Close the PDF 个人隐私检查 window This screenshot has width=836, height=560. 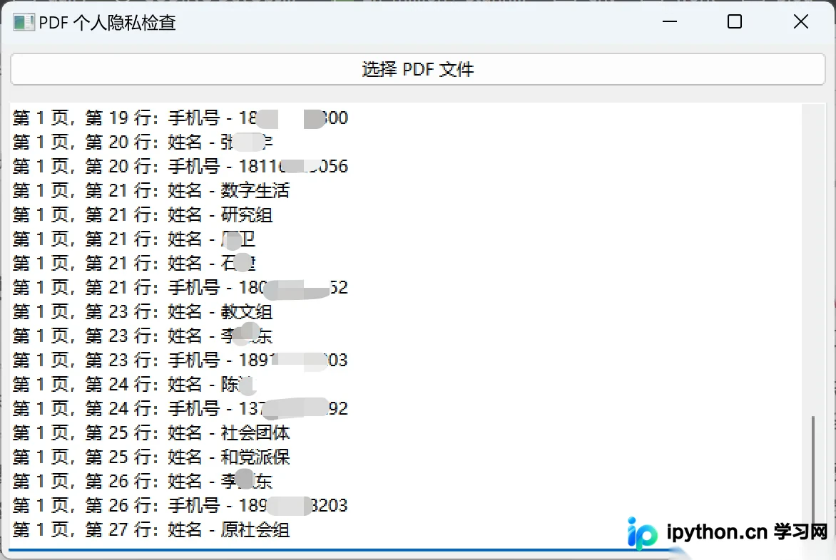point(801,22)
